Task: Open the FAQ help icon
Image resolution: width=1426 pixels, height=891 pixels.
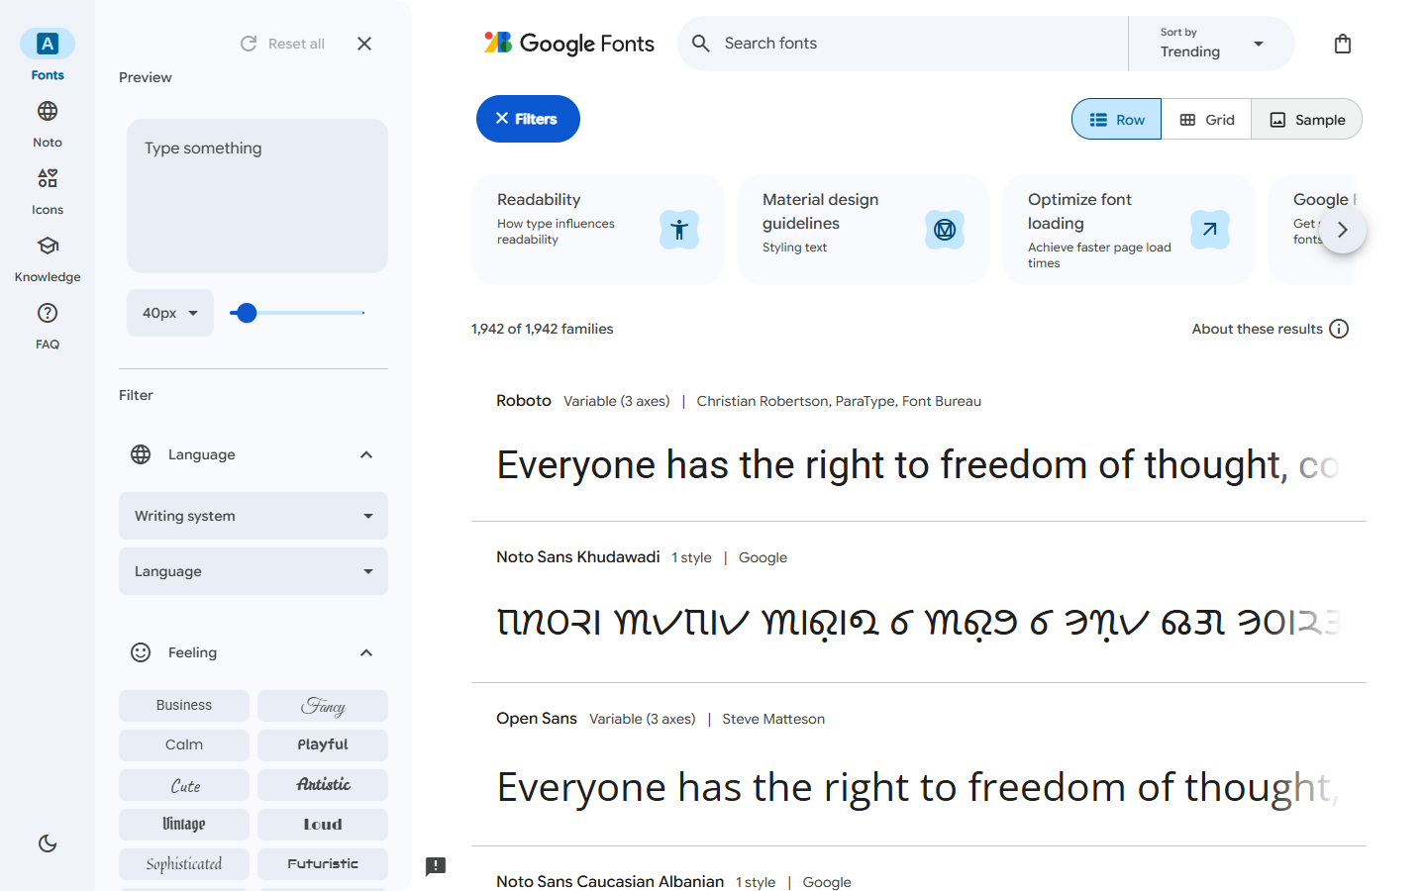Action: [x=48, y=313]
